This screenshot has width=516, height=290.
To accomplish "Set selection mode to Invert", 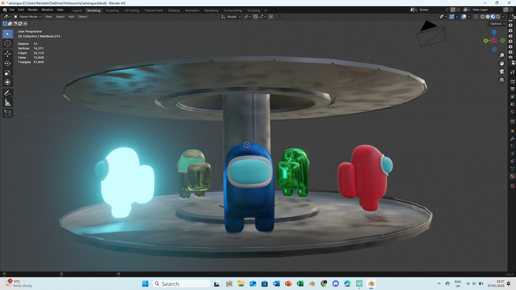I will click(20, 24).
